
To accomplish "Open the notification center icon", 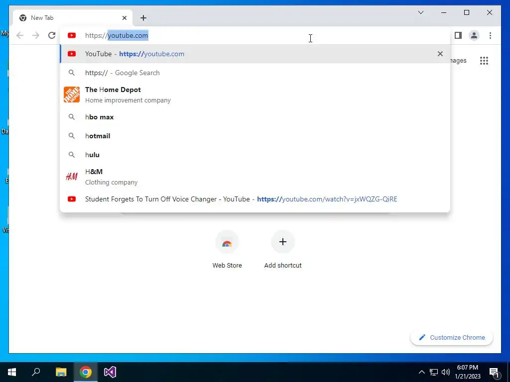I will coord(494,372).
